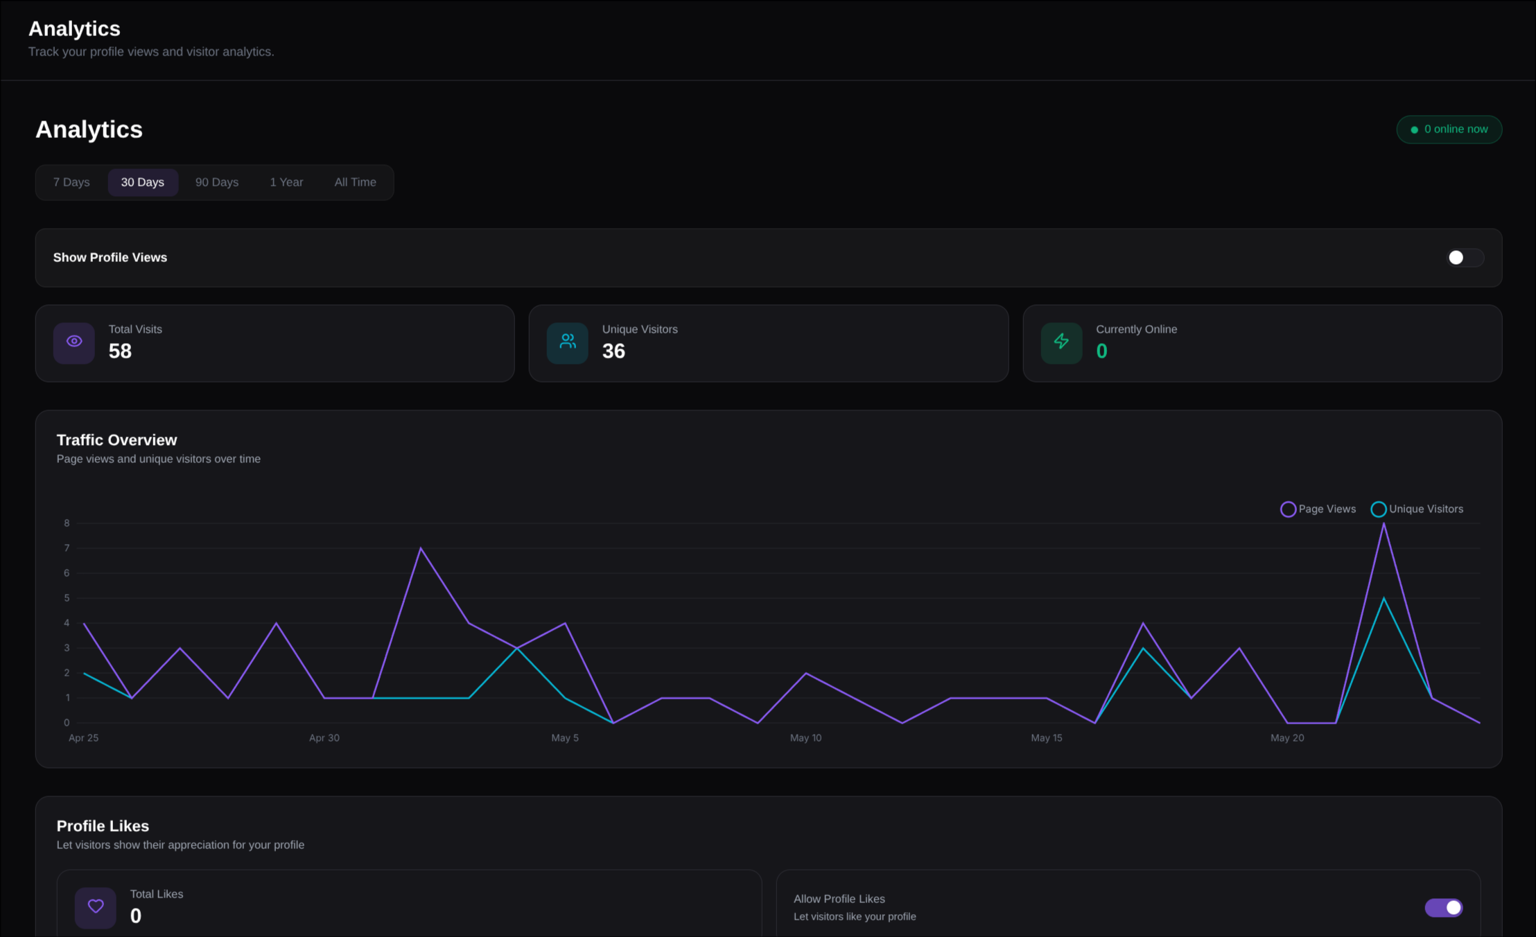Viewport: 1536px width, 937px height.
Task: Select the 30 Days range tab
Action: pyautogui.click(x=143, y=182)
